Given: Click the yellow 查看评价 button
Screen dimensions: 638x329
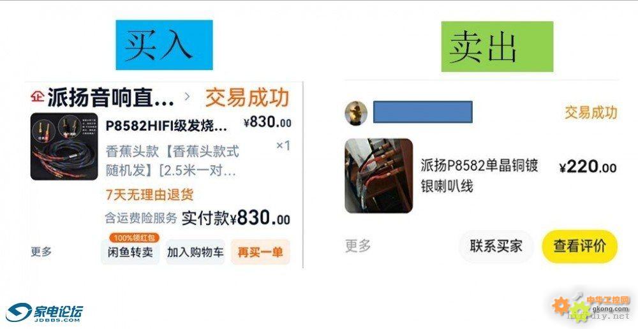Looking at the screenshot, I should tap(580, 246).
